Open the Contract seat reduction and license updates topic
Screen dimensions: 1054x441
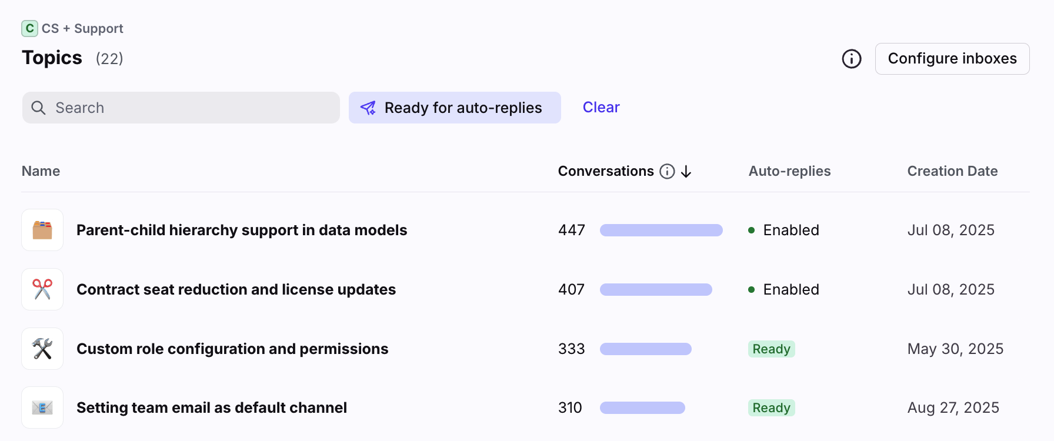point(236,289)
